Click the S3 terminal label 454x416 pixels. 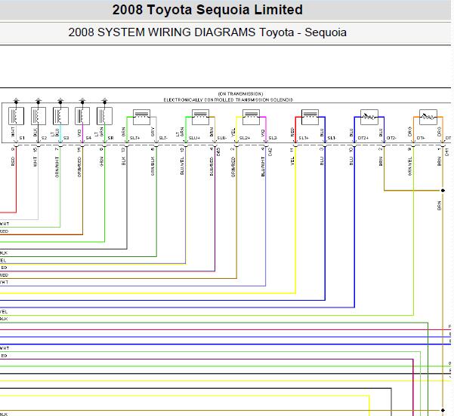click(66, 138)
